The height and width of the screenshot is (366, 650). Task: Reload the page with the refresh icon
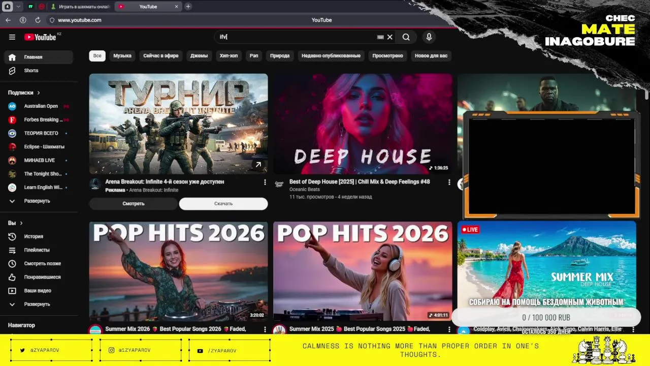point(38,20)
